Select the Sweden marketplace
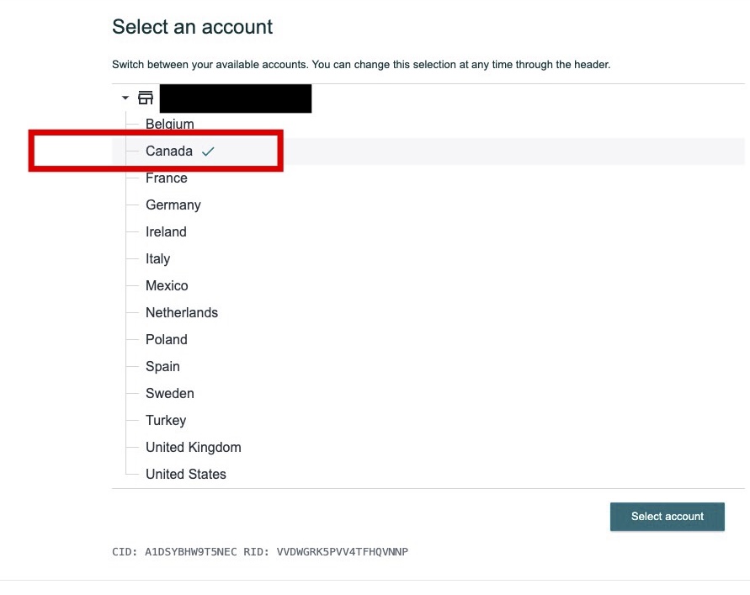The width and height of the screenshot is (750, 595). (170, 393)
